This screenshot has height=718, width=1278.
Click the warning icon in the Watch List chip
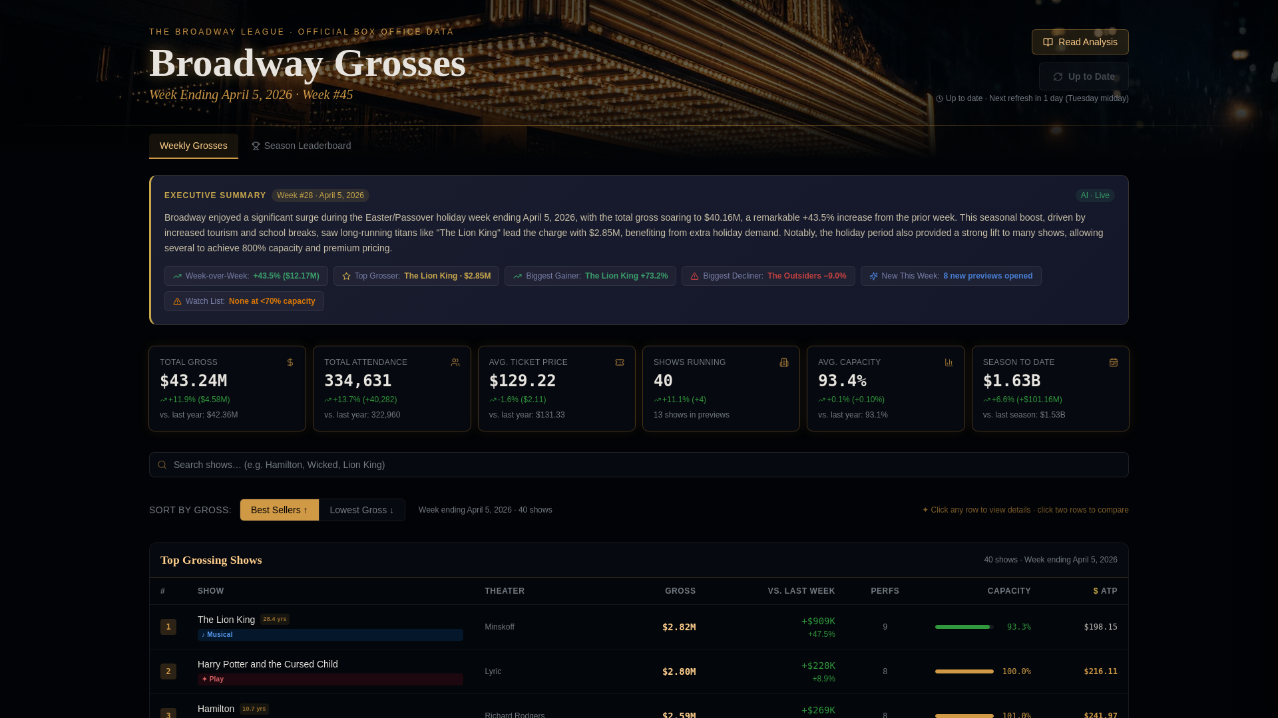(x=177, y=302)
